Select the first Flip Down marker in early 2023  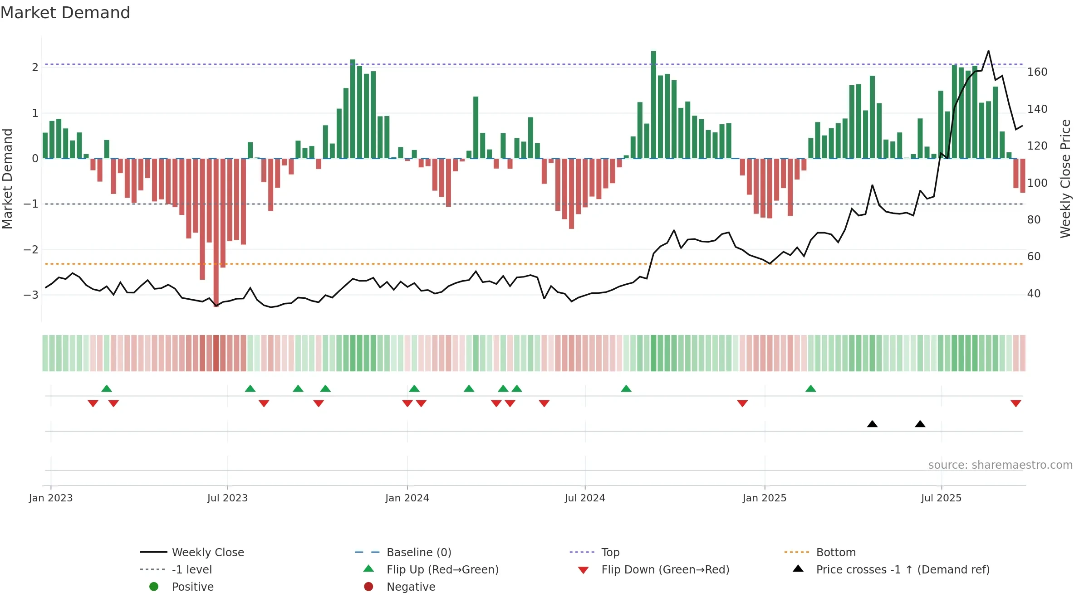point(93,403)
